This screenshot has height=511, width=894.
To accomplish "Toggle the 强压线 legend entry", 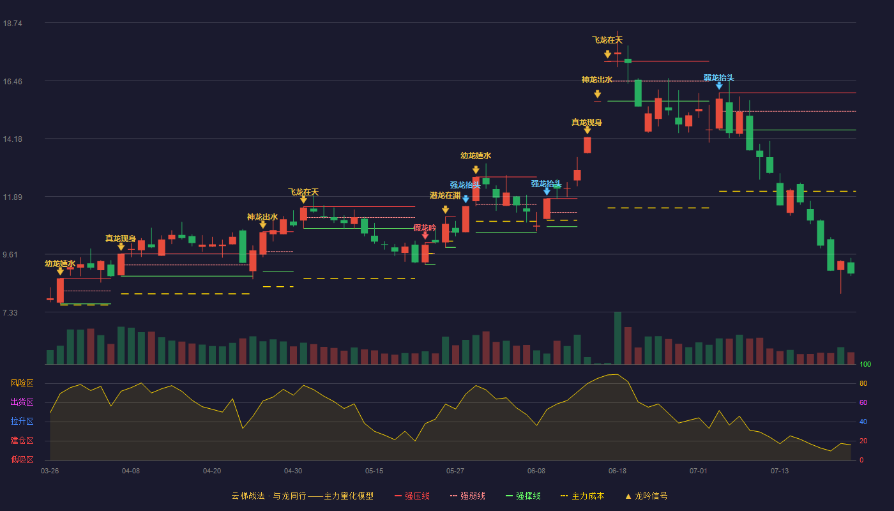I will (412, 496).
